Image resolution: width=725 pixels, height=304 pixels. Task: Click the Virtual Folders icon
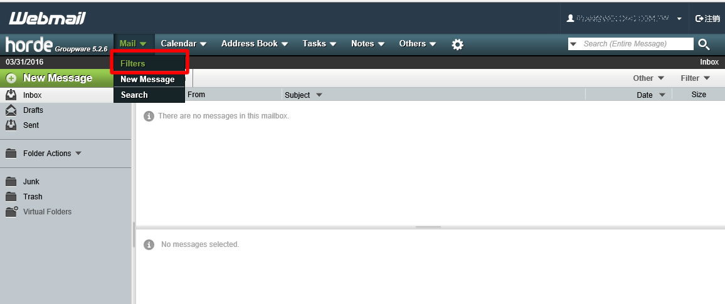coord(11,212)
